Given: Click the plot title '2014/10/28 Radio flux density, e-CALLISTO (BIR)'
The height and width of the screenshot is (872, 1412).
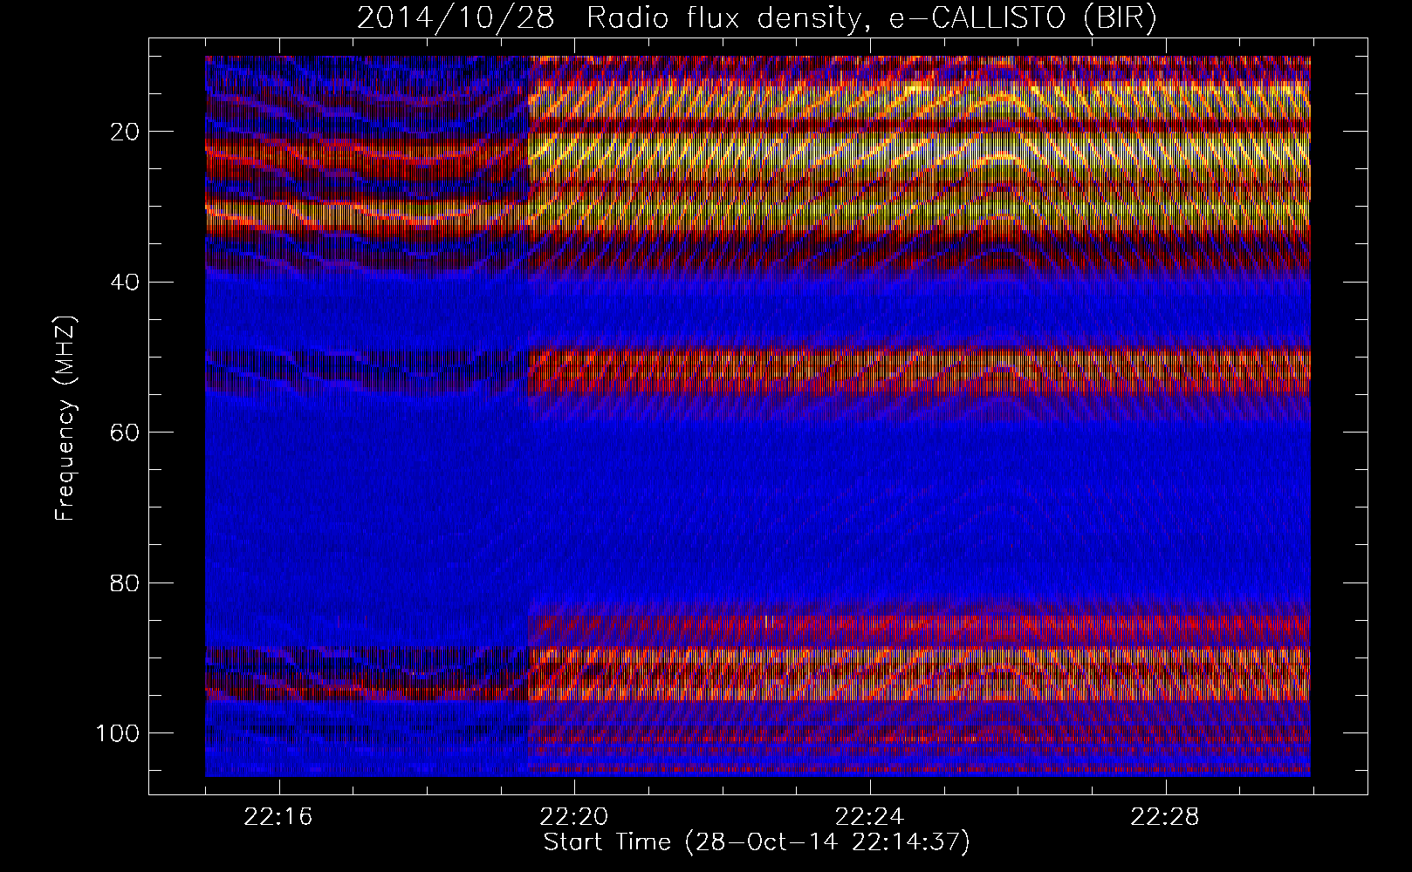Looking at the screenshot, I should 757,18.
